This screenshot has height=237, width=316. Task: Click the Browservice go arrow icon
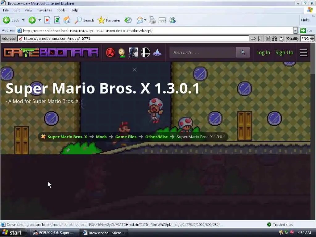point(253,39)
